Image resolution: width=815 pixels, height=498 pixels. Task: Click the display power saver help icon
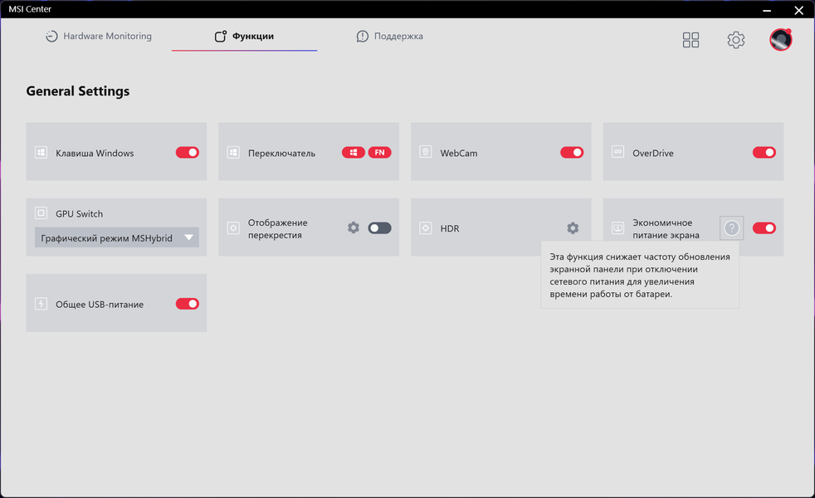coord(732,227)
